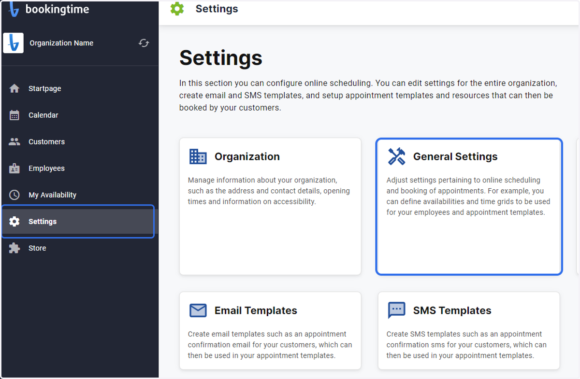Click the Calendar icon in sidebar
Viewport: 580px width, 379px height.
click(14, 115)
